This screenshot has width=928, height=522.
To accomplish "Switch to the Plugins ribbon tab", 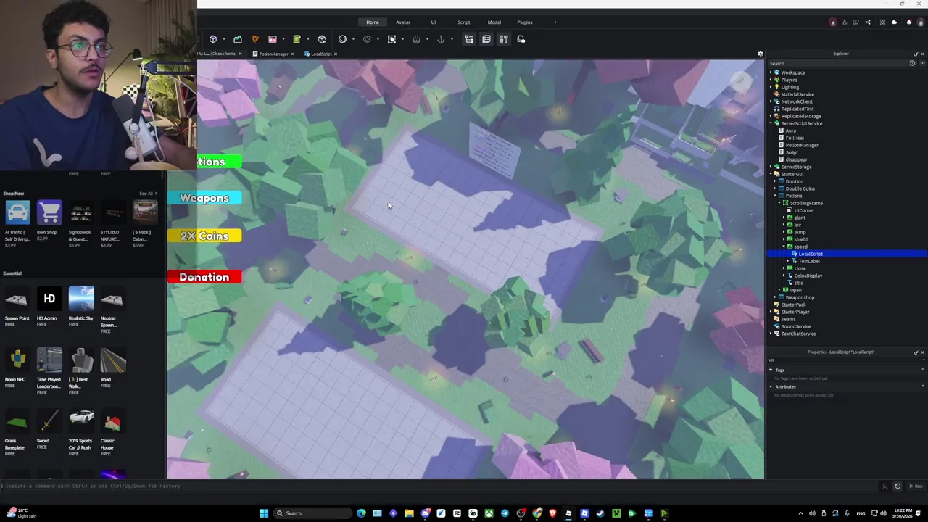I will [525, 22].
